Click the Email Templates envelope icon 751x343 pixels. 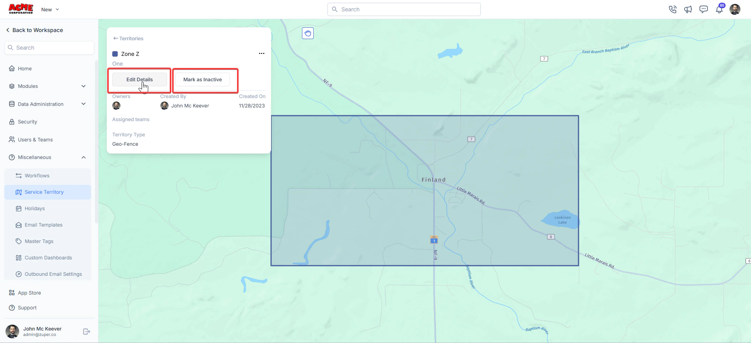tap(19, 225)
